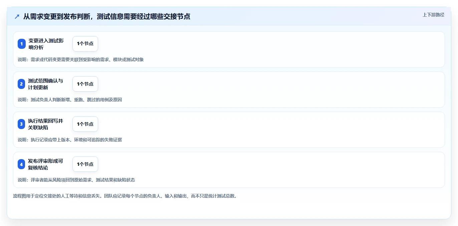Click step number badge 2
The height and width of the screenshot is (226, 458).
21,84
